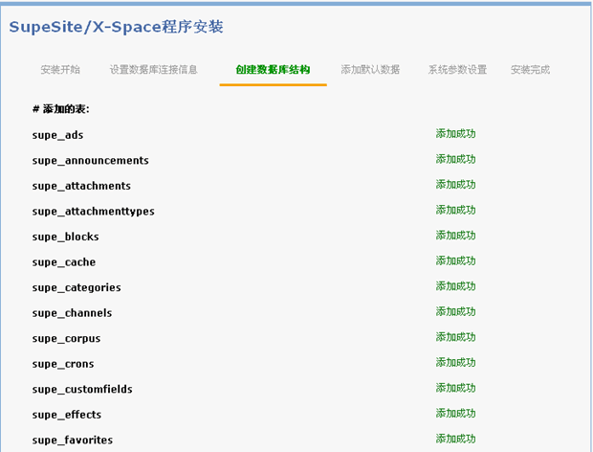
Task: Click 添加成功 status for supe_crons
Action: [x=455, y=362]
